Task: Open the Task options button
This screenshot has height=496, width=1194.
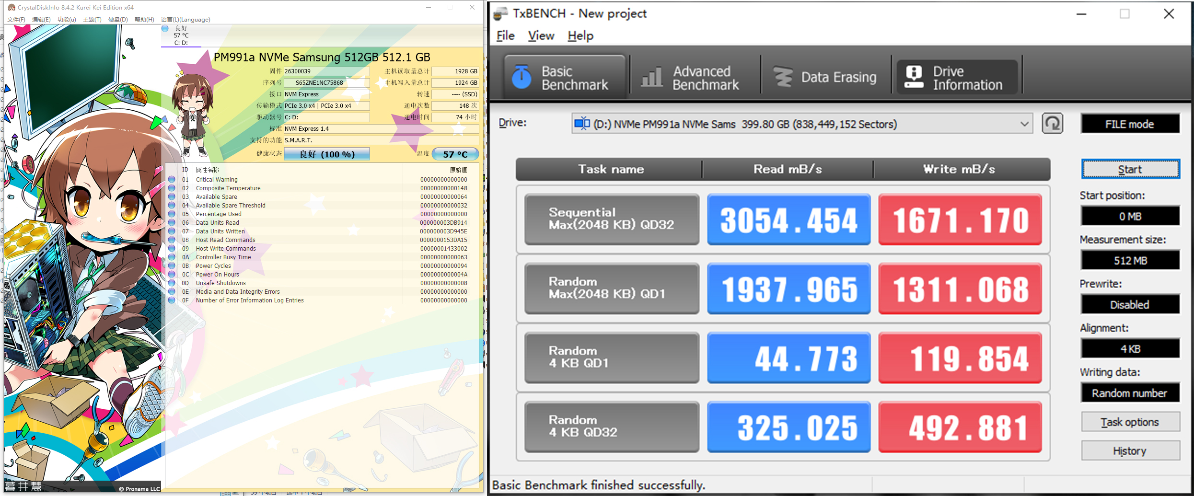Action: point(1129,422)
